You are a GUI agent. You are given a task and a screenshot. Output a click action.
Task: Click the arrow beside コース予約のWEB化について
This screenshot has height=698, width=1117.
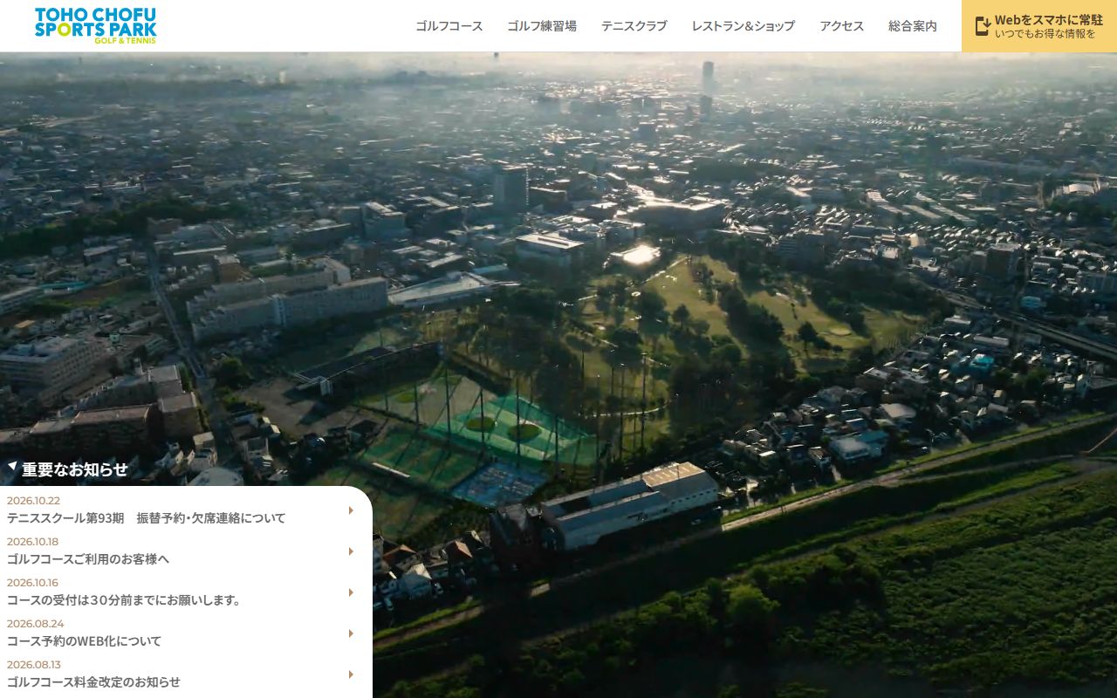pos(351,633)
